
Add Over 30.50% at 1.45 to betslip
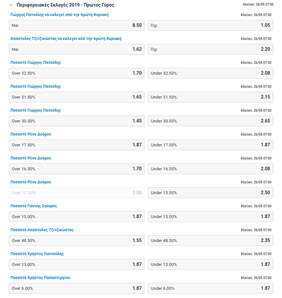click(x=77, y=121)
